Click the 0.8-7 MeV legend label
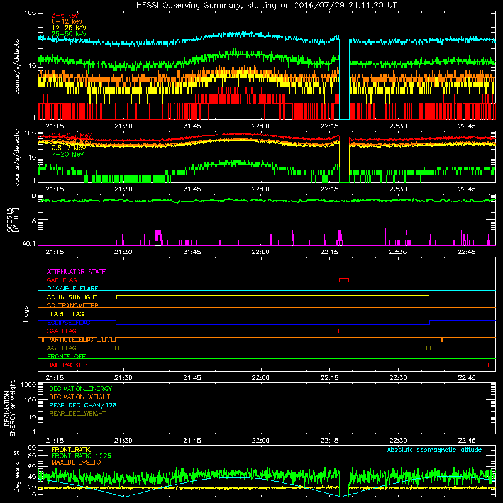This screenshot has width=503, height=503. [69, 148]
